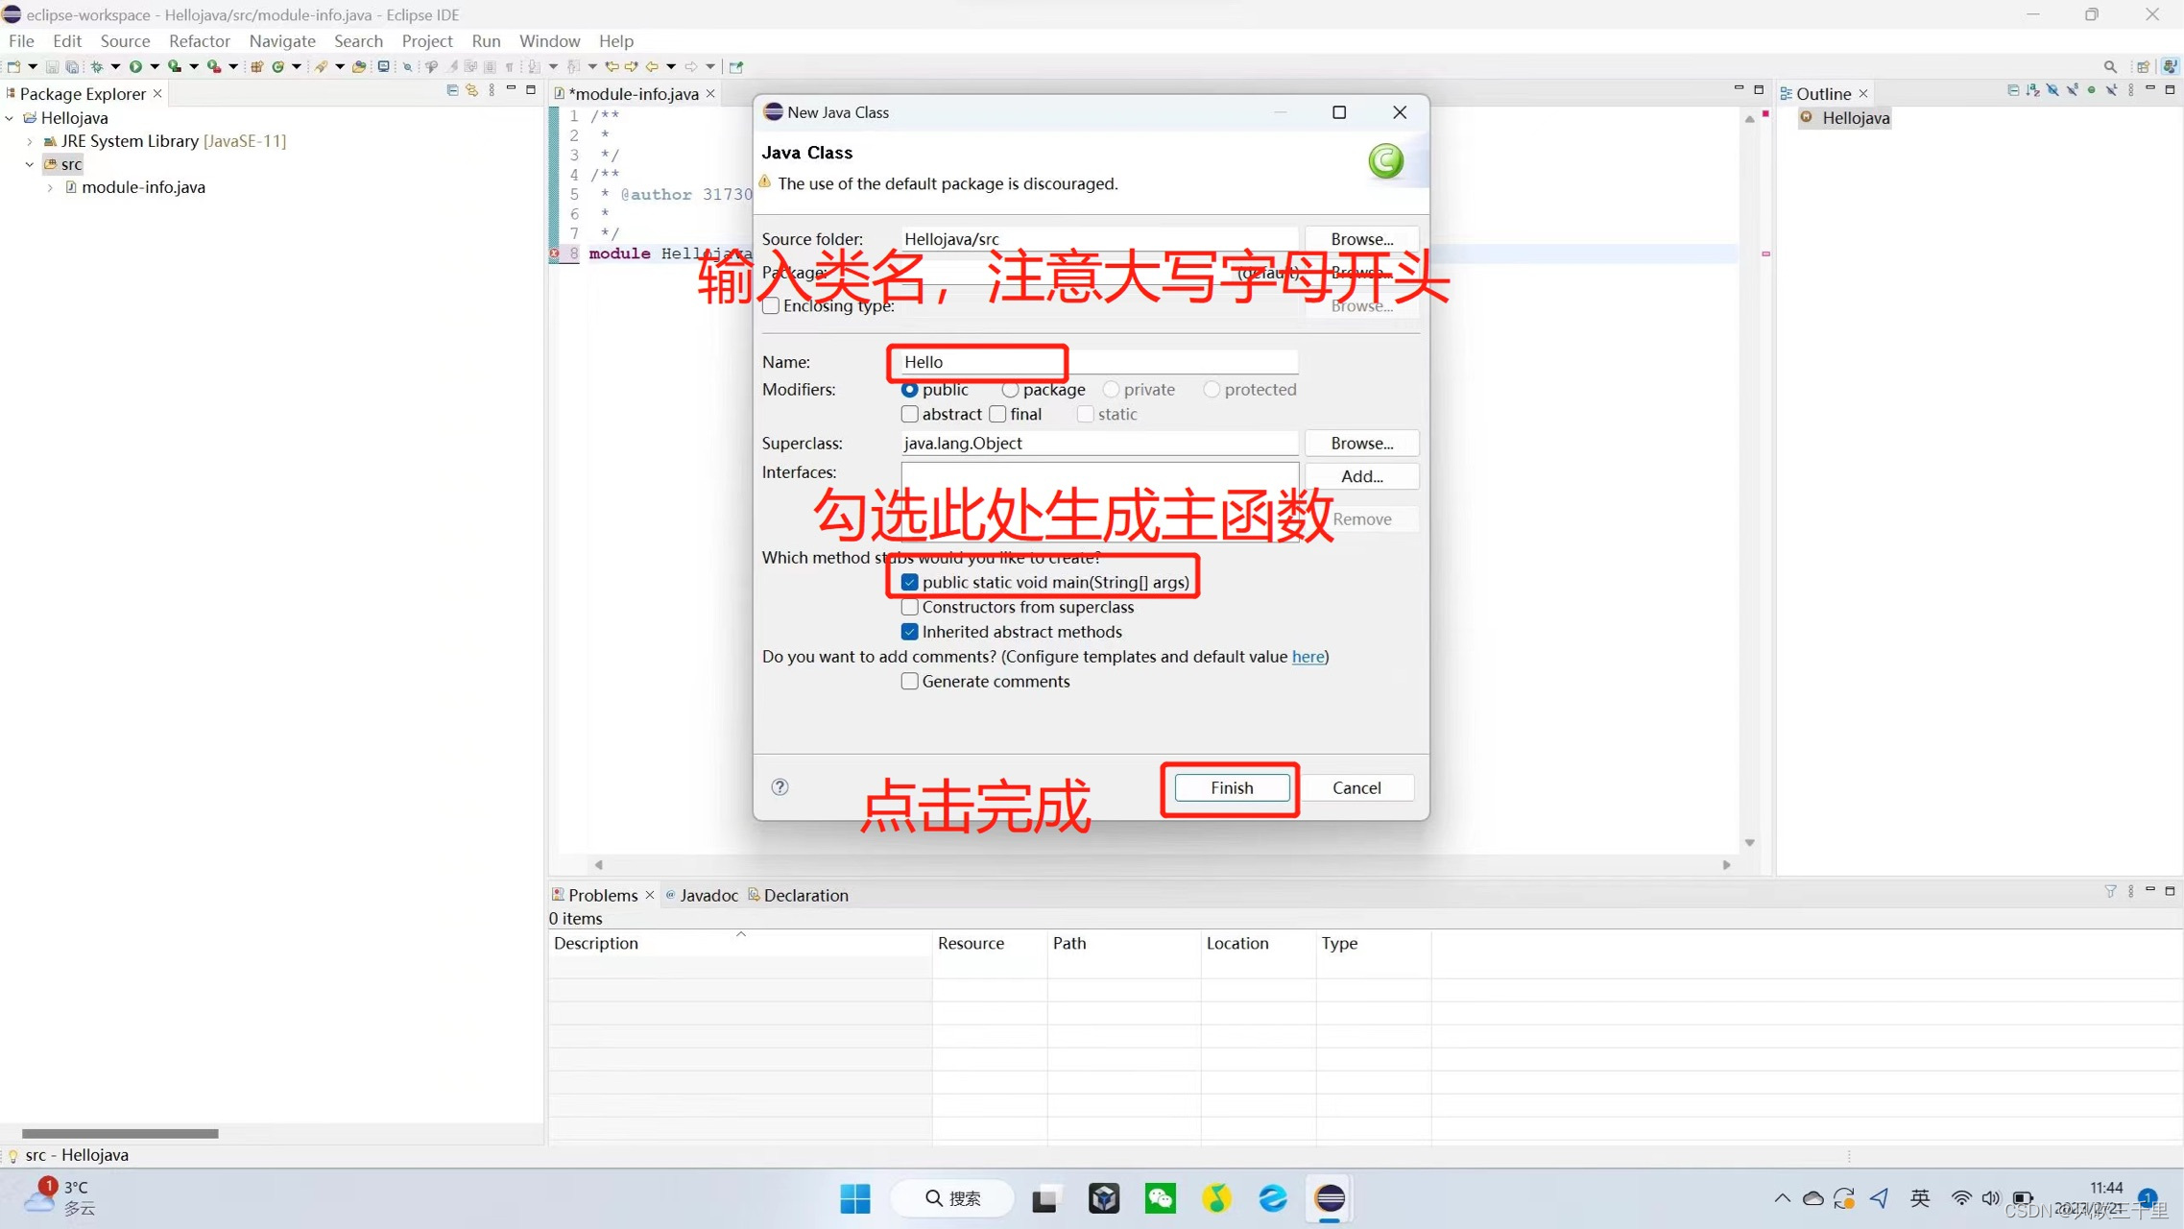Viewport: 2184px width, 1229px height.
Task: Click the New Java Class green C icon
Action: [x=277, y=66]
